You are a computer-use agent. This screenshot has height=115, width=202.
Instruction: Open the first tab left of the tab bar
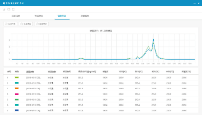(x=15, y=16)
